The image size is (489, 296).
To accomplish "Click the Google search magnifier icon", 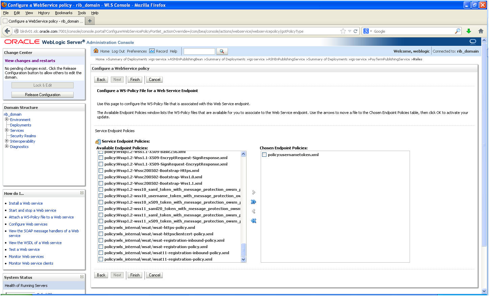I will pyautogui.click(x=458, y=31).
